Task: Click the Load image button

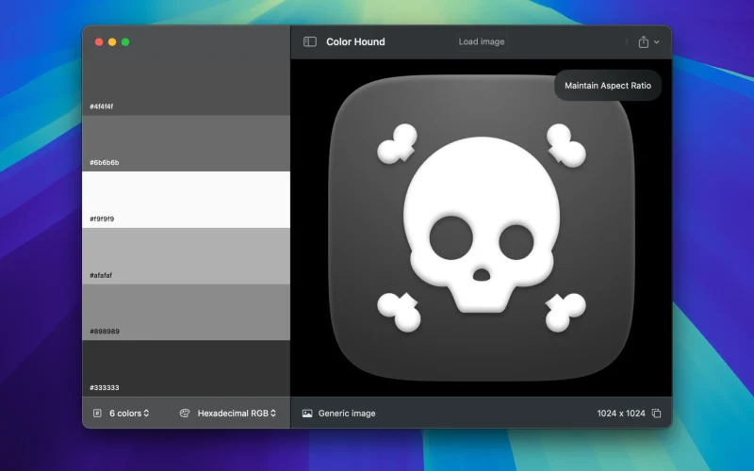Action: 482,41
